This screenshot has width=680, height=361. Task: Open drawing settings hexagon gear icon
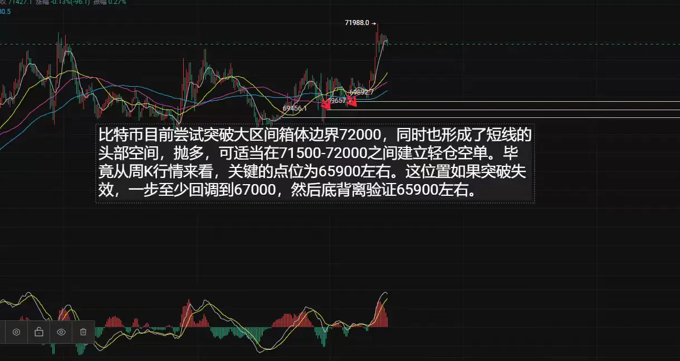[17, 332]
